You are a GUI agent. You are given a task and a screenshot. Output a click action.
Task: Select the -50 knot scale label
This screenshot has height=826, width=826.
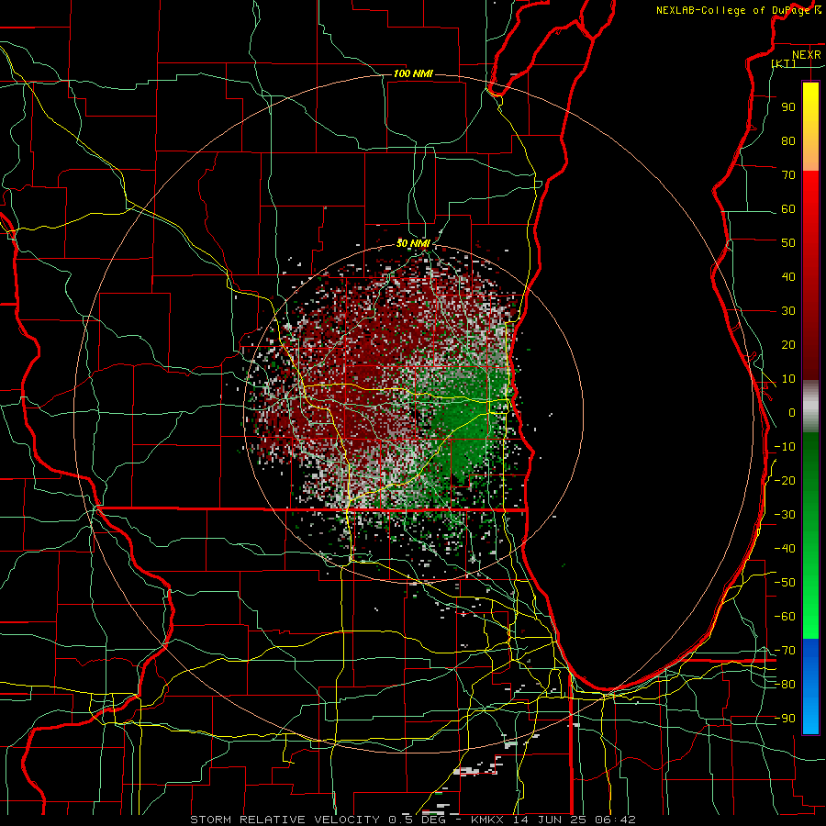tap(785, 583)
